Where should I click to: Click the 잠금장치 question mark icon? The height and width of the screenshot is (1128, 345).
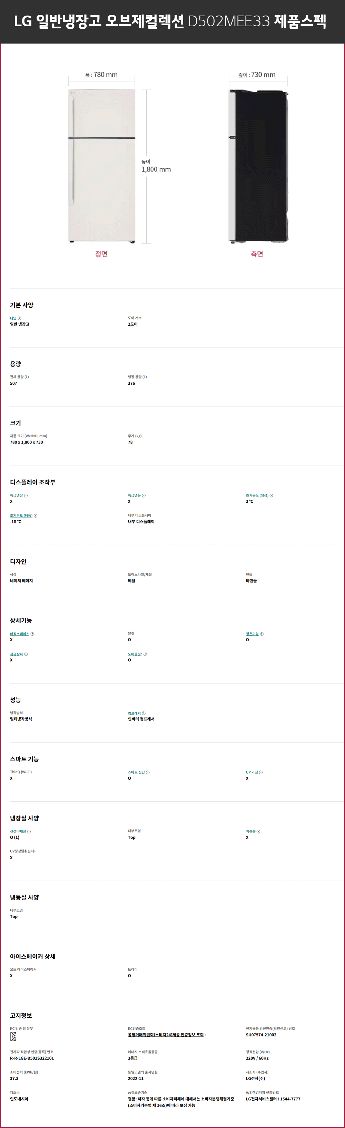click(26, 654)
